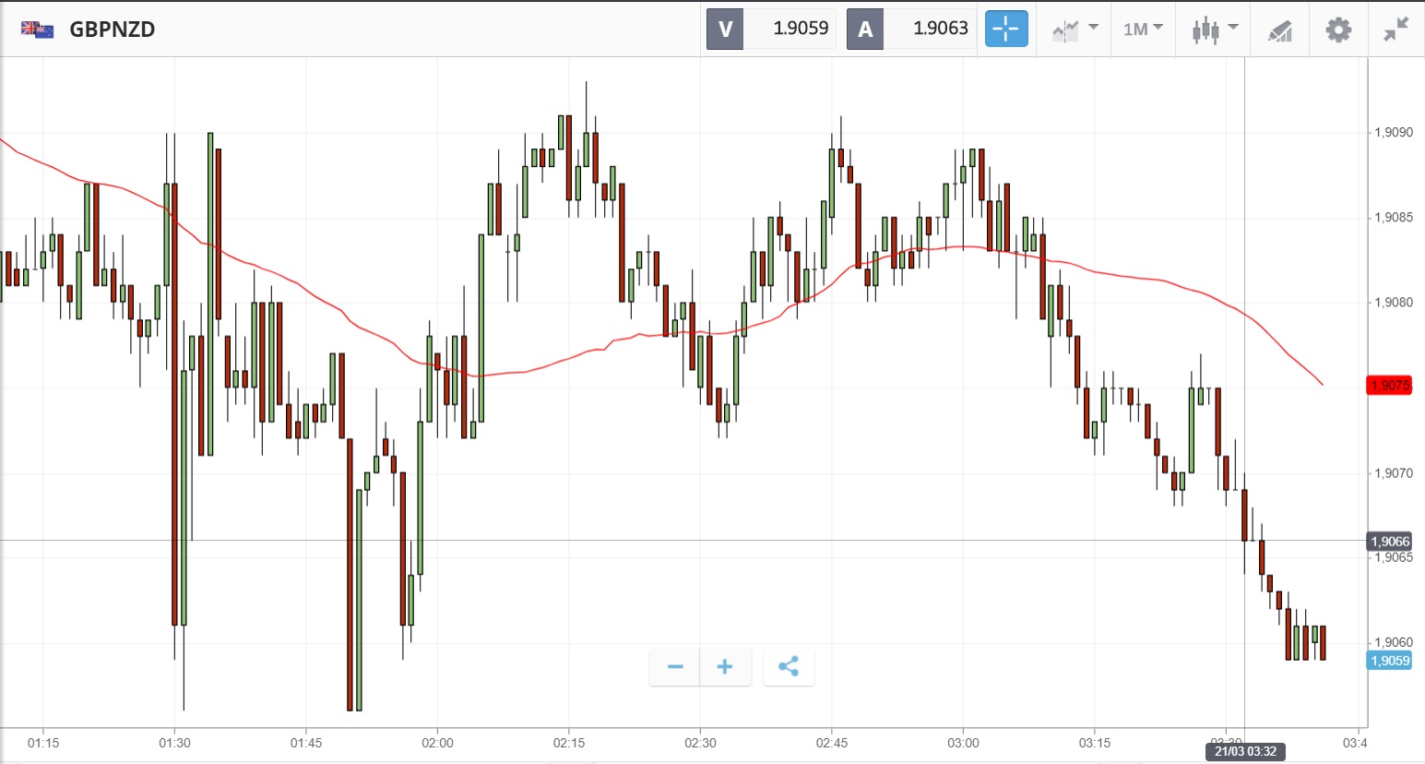Open the 1M timeframe dropdown
This screenshot has width=1425, height=764.
(1143, 29)
